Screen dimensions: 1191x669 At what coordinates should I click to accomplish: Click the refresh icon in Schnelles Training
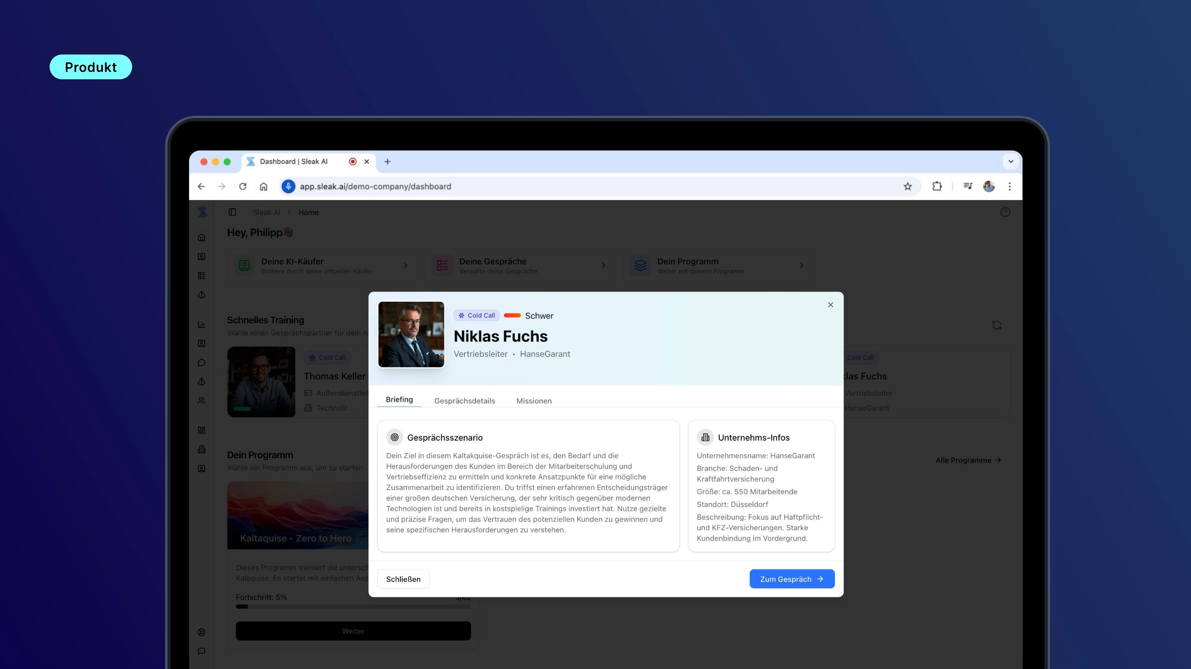[996, 326]
